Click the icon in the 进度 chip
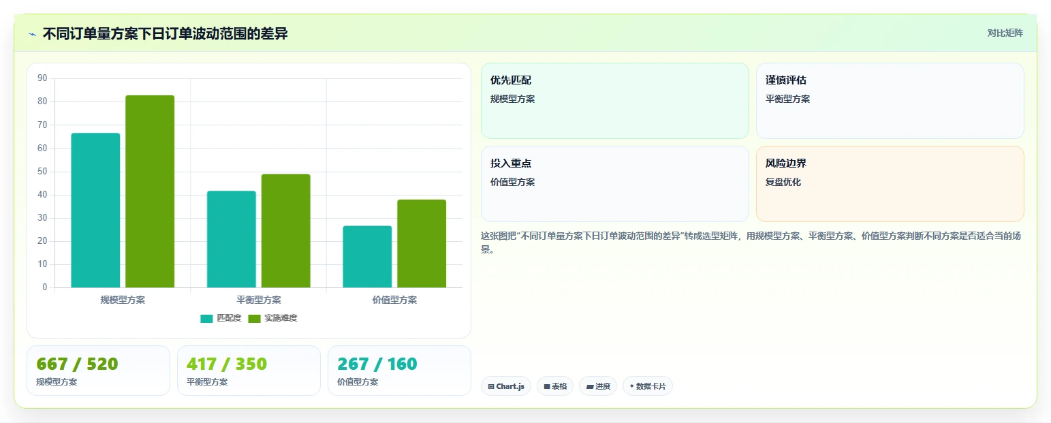This screenshot has width=1051, height=423. click(x=590, y=387)
